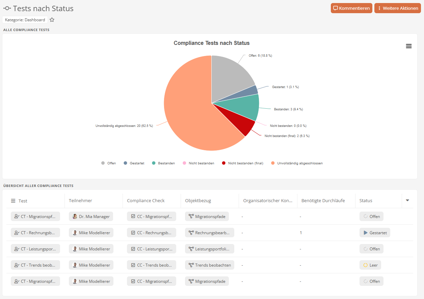Open CT - Leistungspor... test link
This screenshot has height=299, width=424.
tap(35, 249)
